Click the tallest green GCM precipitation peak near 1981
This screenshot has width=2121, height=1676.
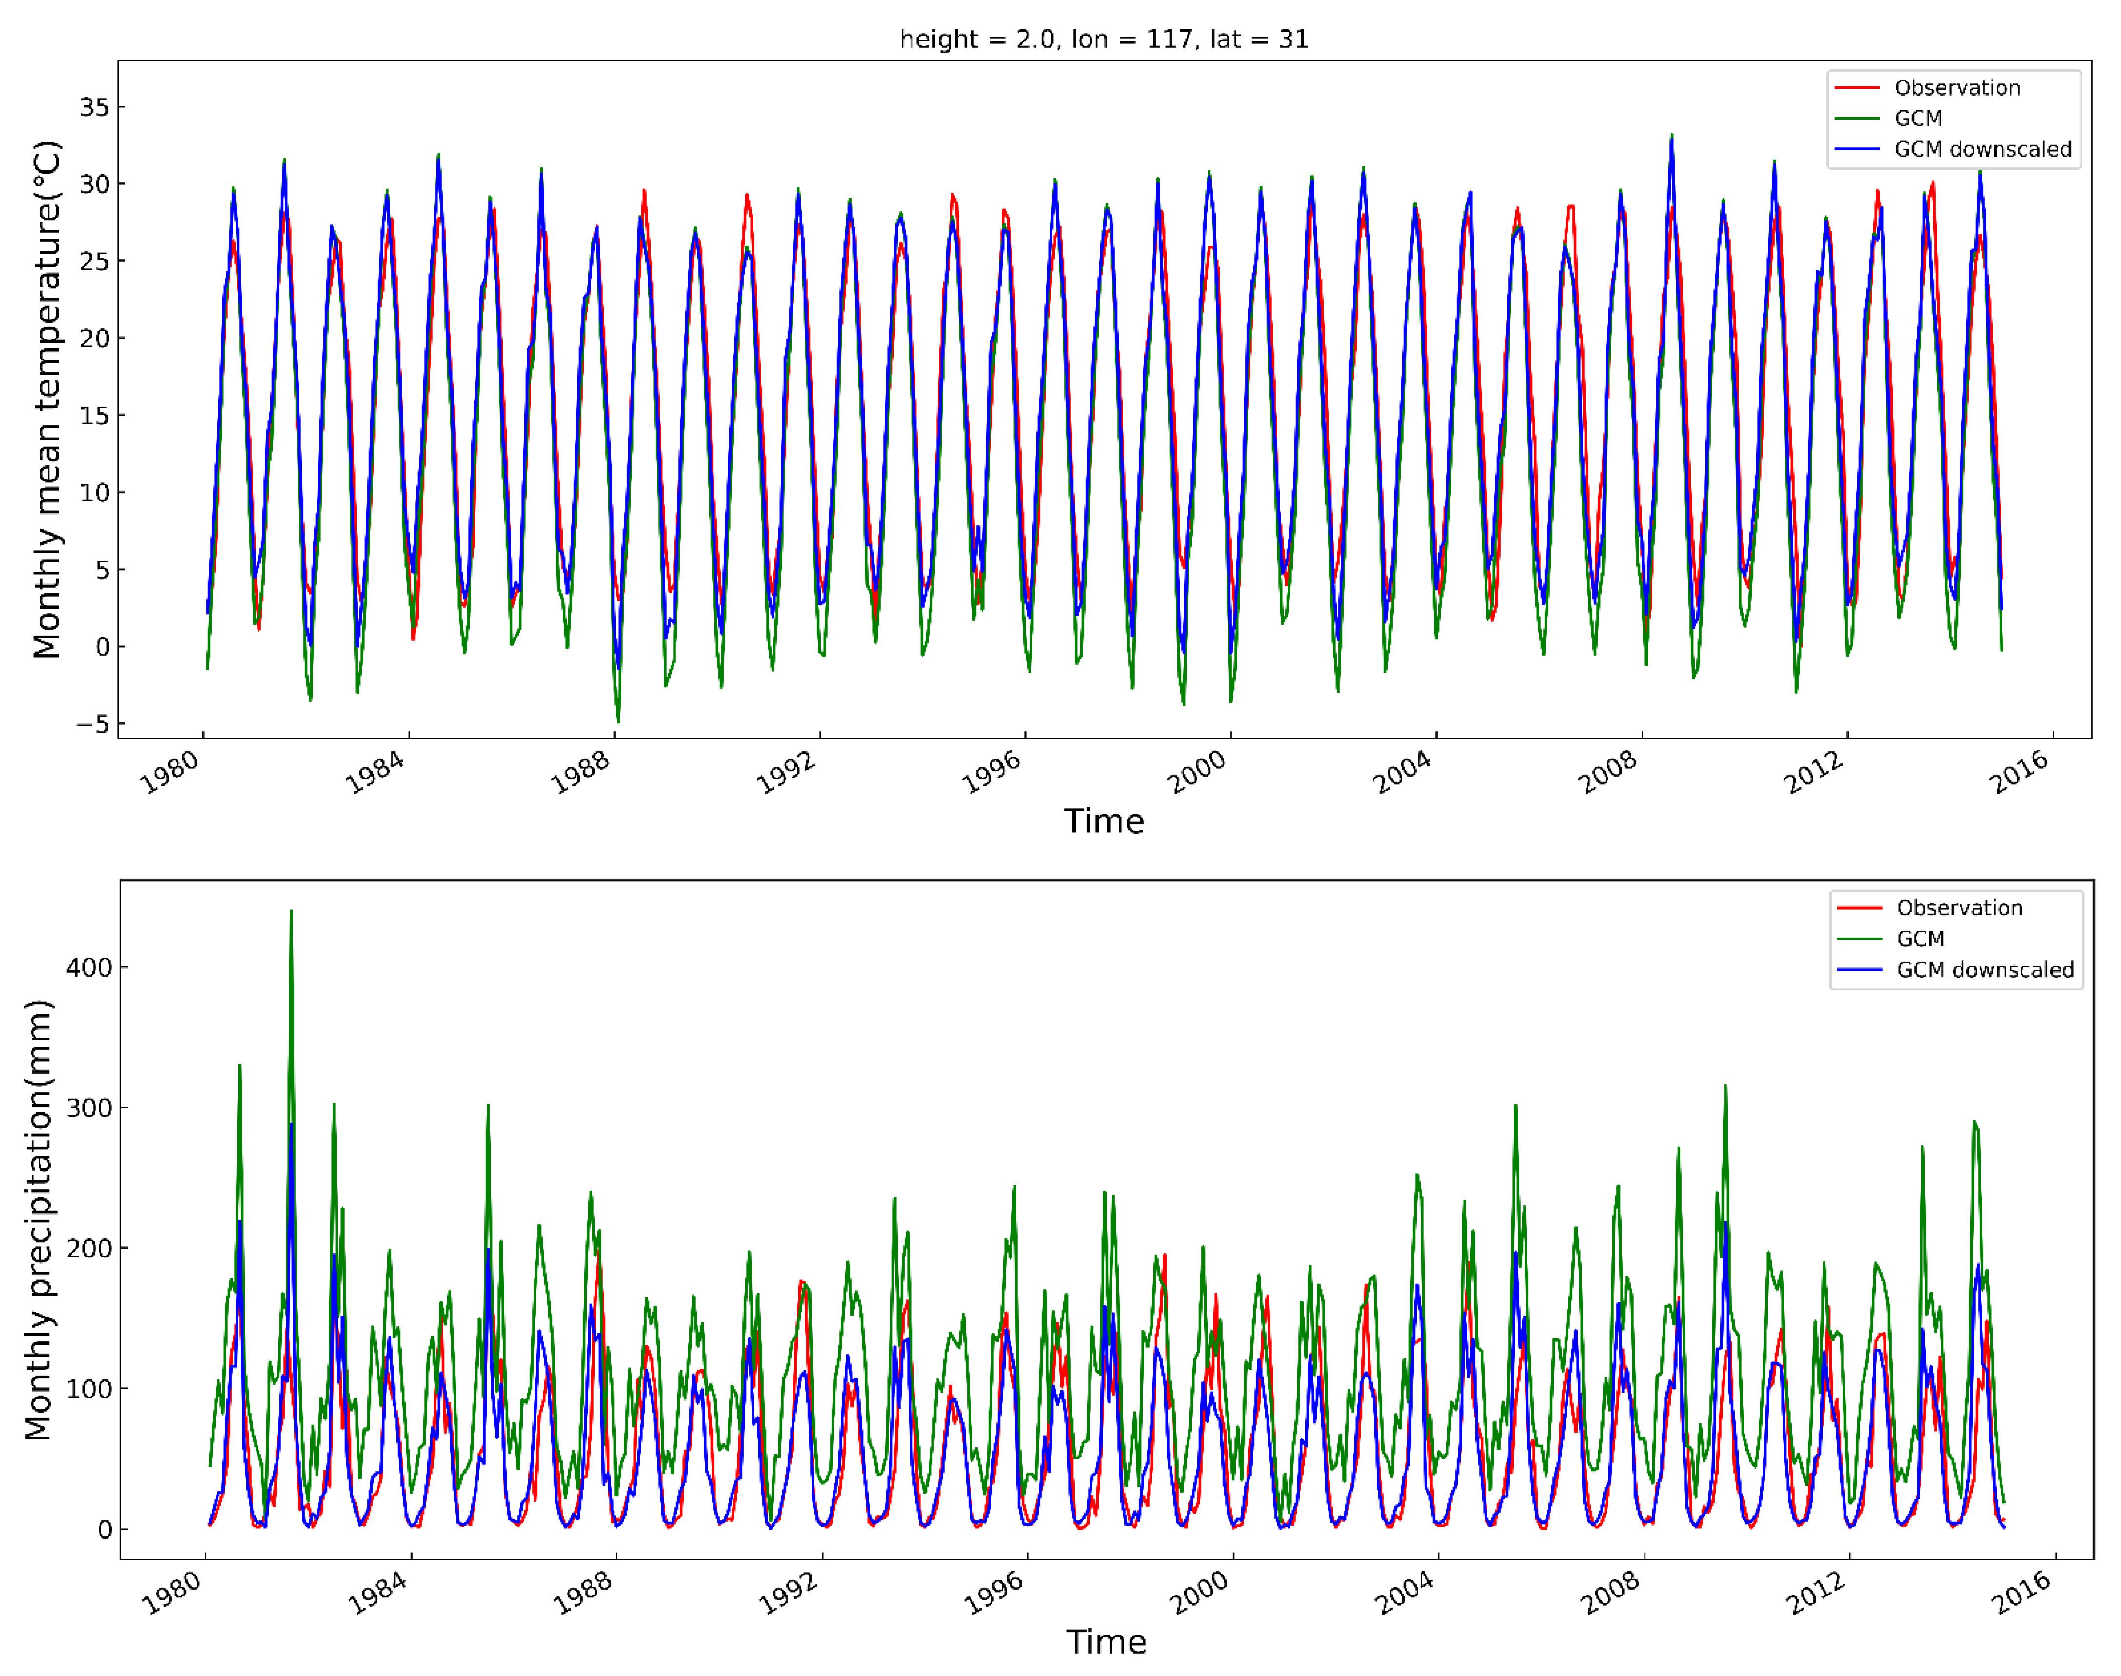tap(290, 912)
